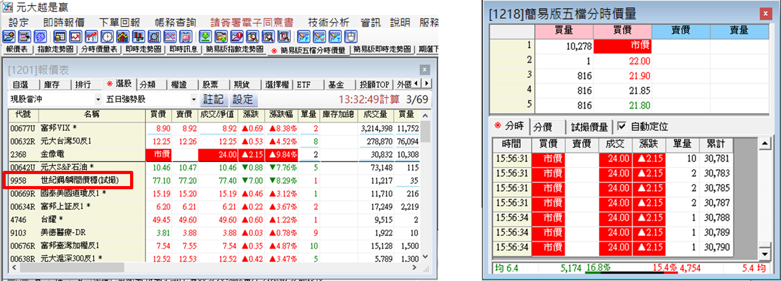The height and width of the screenshot is (281, 781).
Task: Click the colored bar chart toolbar icon
Action: pyautogui.click(x=122, y=37)
